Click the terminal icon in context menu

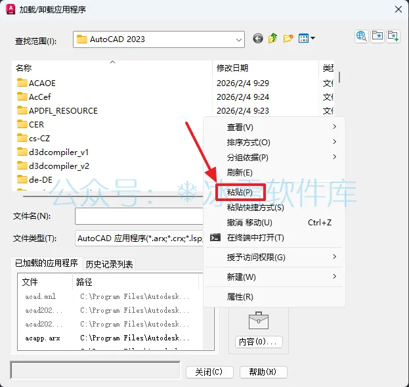click(215, 237)
